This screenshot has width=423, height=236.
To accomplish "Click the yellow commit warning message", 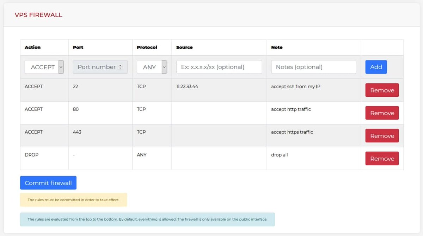I will tap(74, 199).
